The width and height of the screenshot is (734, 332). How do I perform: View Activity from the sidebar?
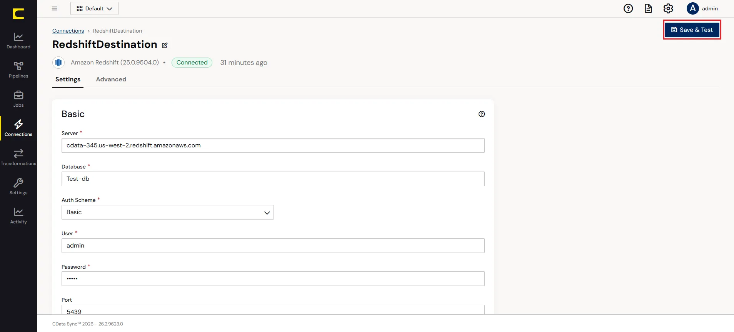(18, 216)
